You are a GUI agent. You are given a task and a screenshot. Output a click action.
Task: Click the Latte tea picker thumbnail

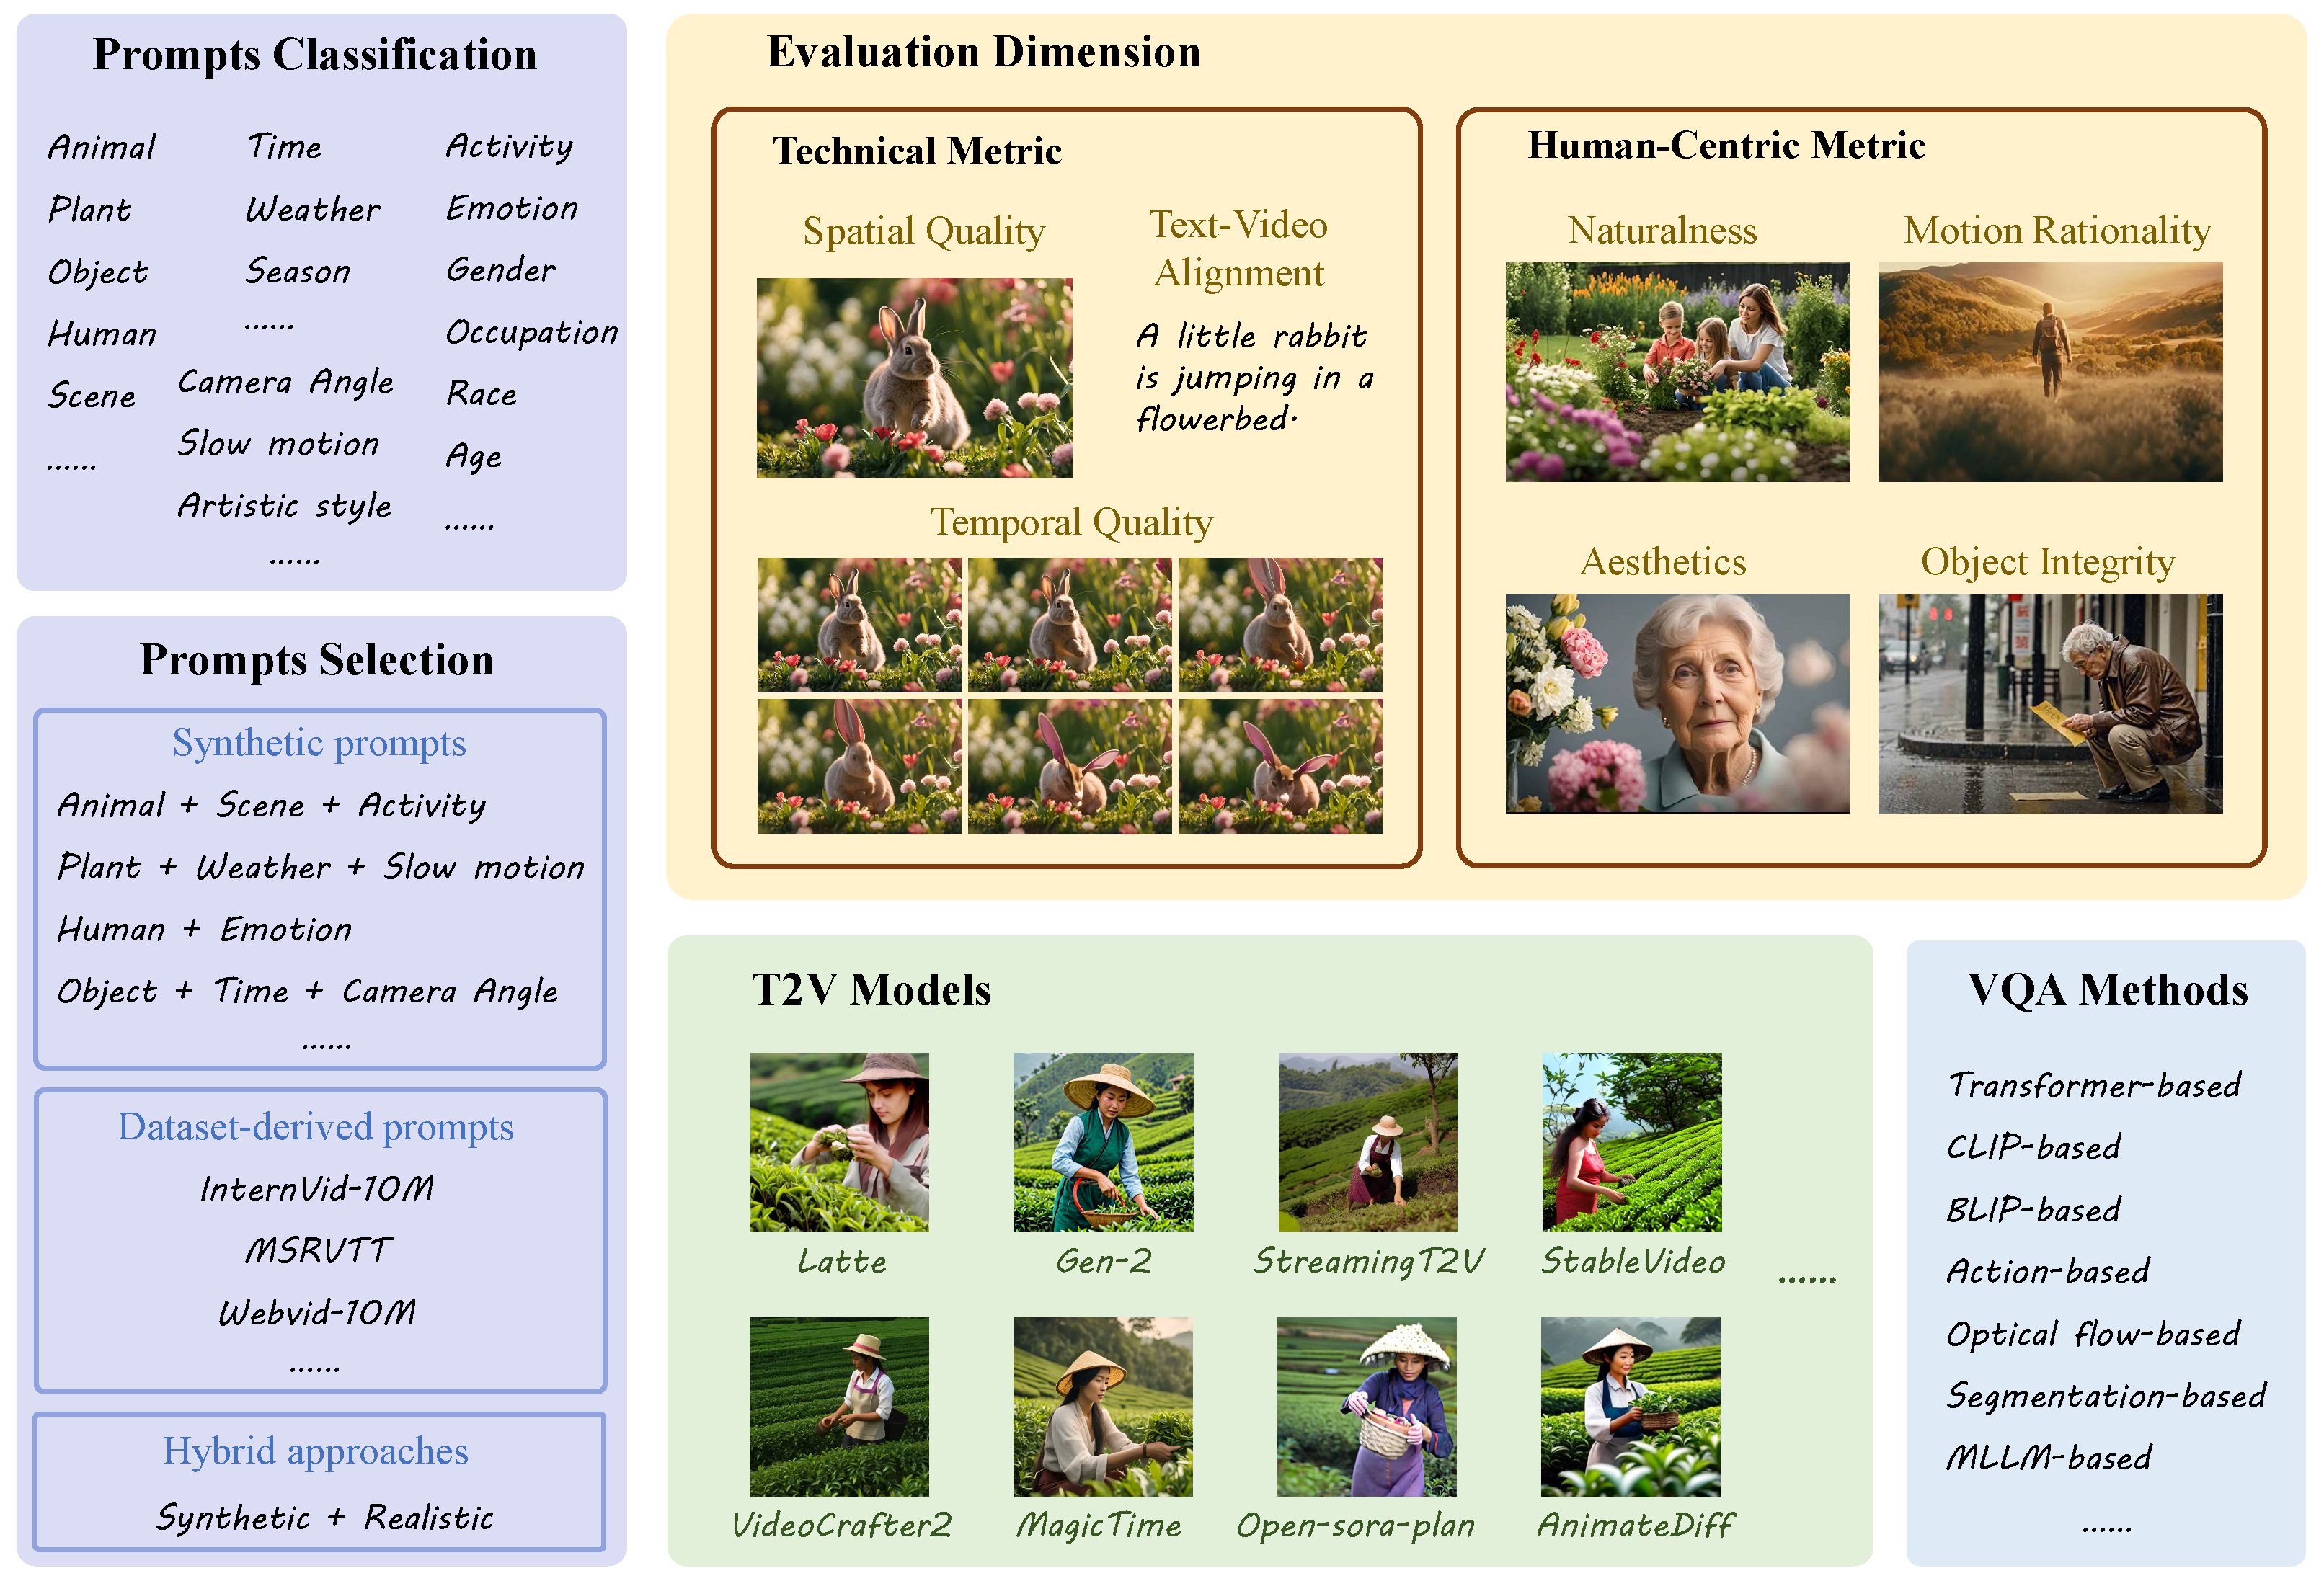(x=839, y=1141)
